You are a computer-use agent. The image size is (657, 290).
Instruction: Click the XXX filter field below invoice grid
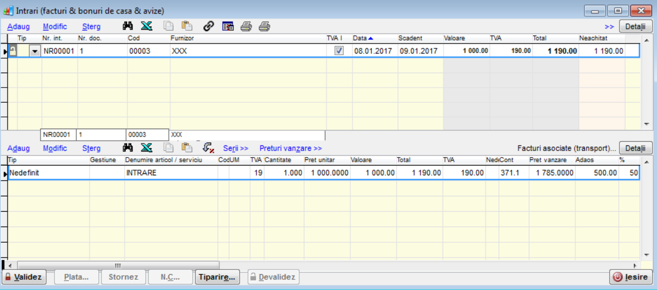tap(247, 135)
